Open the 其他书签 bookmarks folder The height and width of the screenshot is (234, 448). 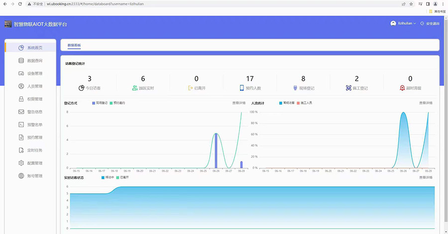coord(440,11)
